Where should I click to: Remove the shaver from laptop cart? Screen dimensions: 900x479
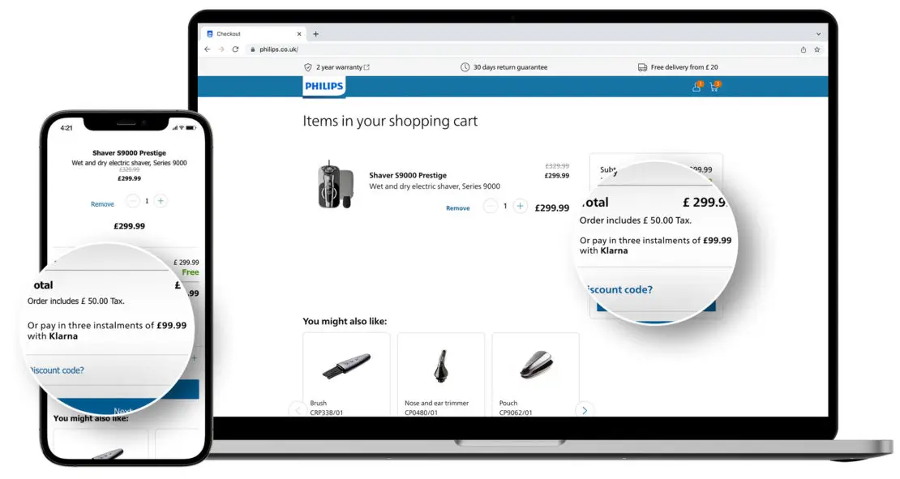[x=457, y=207]
